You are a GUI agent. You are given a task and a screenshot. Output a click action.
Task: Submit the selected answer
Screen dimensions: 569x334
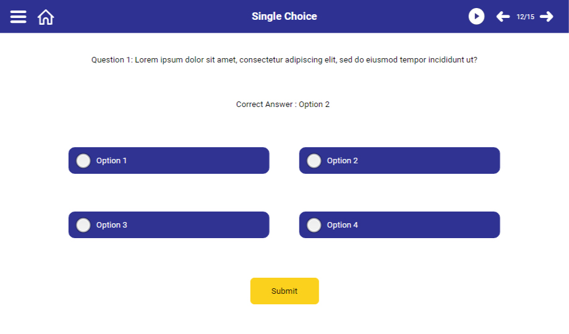tap(284, 291)
